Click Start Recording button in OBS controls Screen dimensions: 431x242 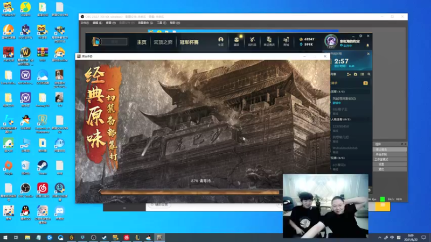(x=390, y=154)
